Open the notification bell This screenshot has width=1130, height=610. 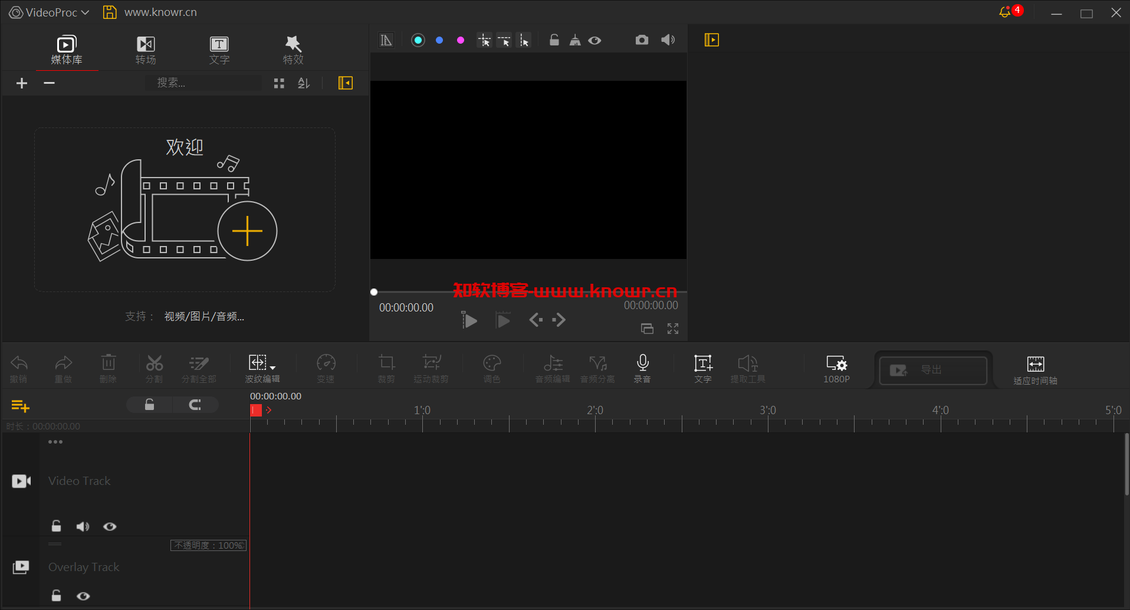point(1005,12)
